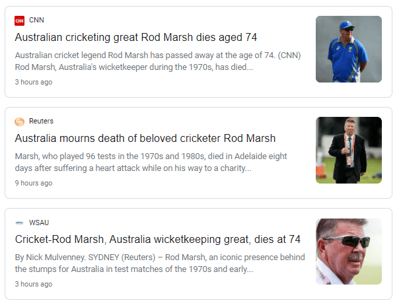Click the WSAU source name label
The height and width of the screenshot is (307, 401).
(x=39, y=222)
